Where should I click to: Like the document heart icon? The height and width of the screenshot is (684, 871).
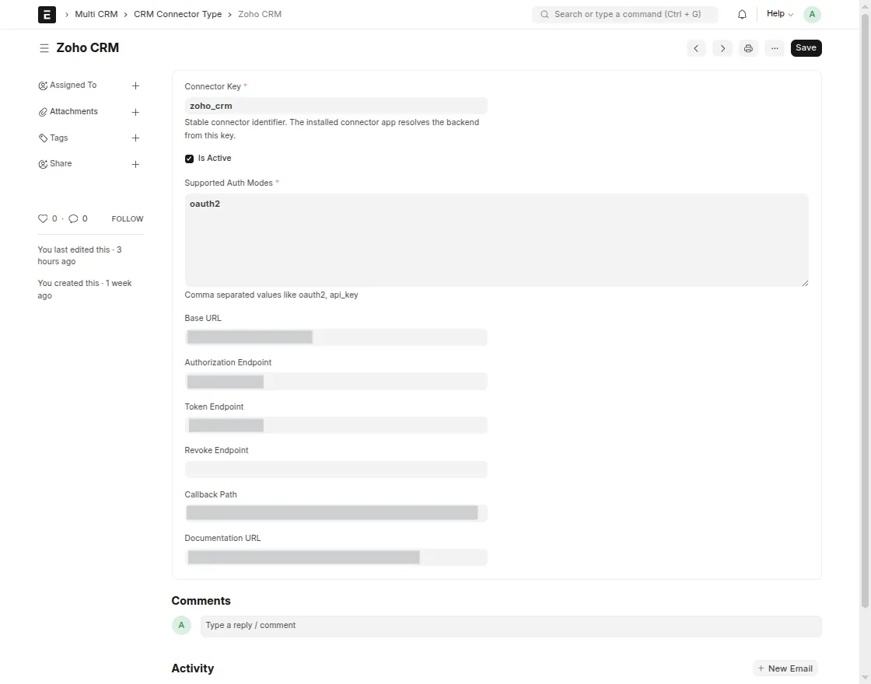point(43,218)
